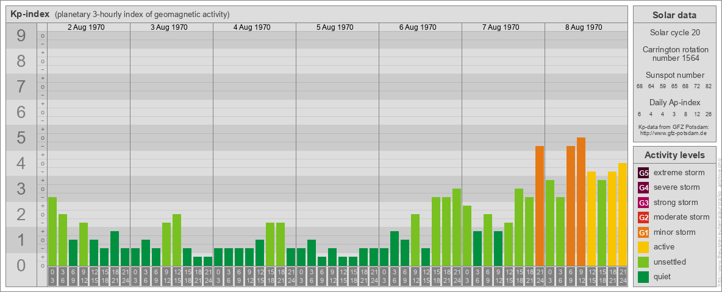Click the large '9' on the Kp axis

(x=21, y=36)
